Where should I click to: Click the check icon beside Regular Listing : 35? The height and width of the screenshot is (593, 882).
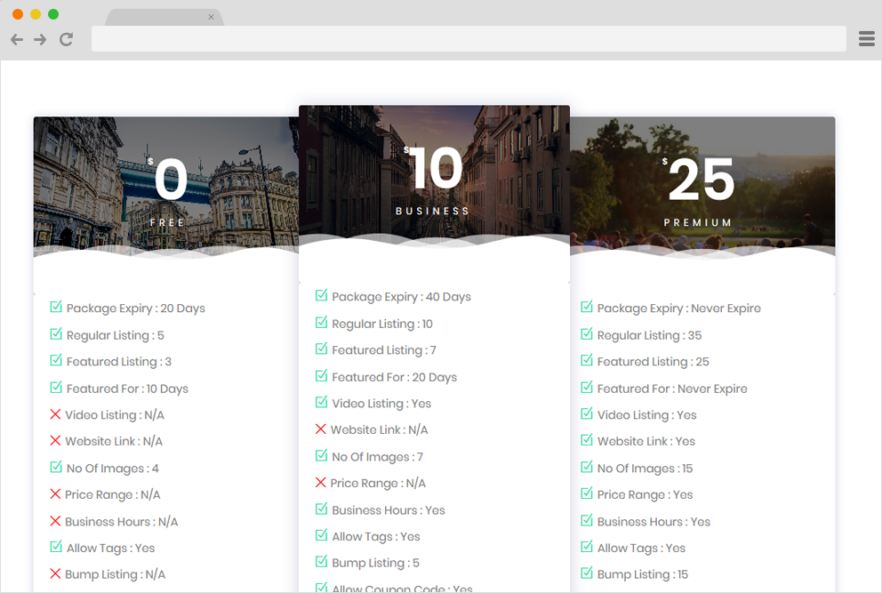(x=587, y=333)
